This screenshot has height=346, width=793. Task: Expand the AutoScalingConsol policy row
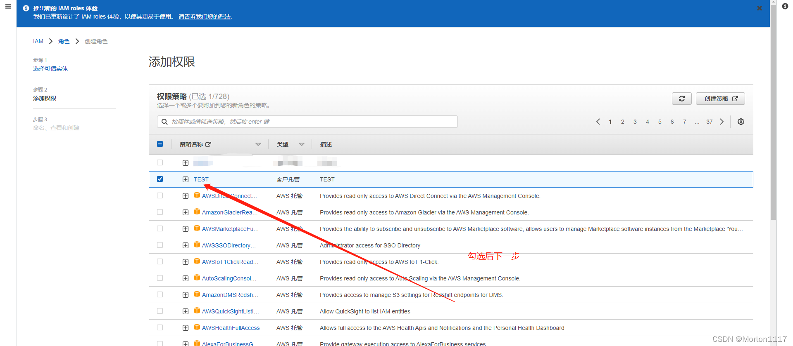click(186, 278)
